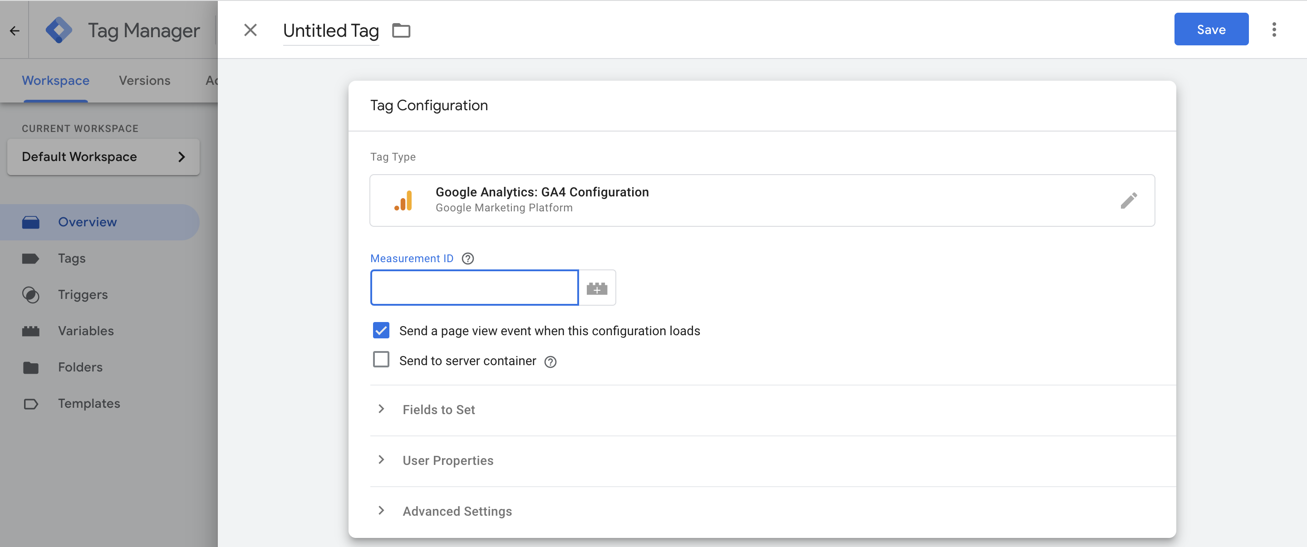Click the pencil icon to edit tag type
Screen dimensions: 1307x547
(x=1128, y=200)
